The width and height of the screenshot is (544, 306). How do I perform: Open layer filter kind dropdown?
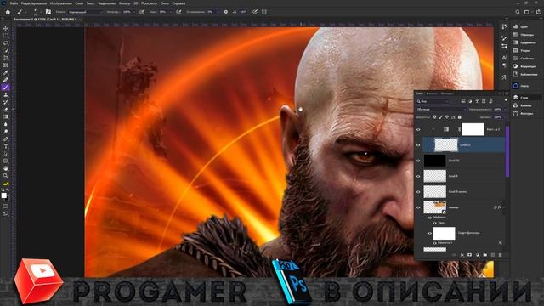click(433, 101)
